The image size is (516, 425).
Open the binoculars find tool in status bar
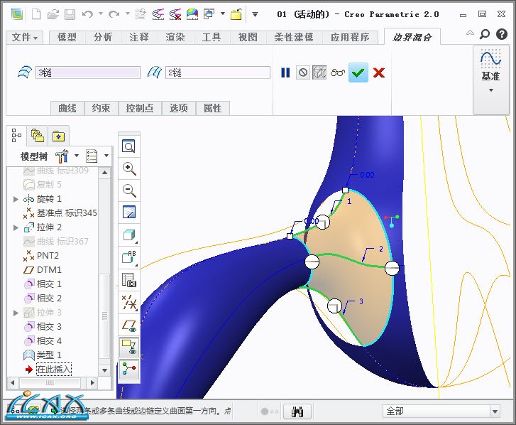point(298,411)
